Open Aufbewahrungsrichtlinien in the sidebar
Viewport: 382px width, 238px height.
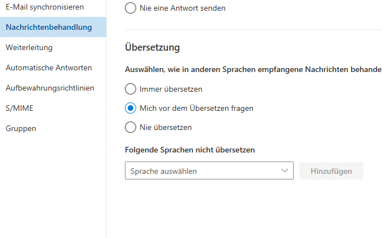[x=50, y=88]
